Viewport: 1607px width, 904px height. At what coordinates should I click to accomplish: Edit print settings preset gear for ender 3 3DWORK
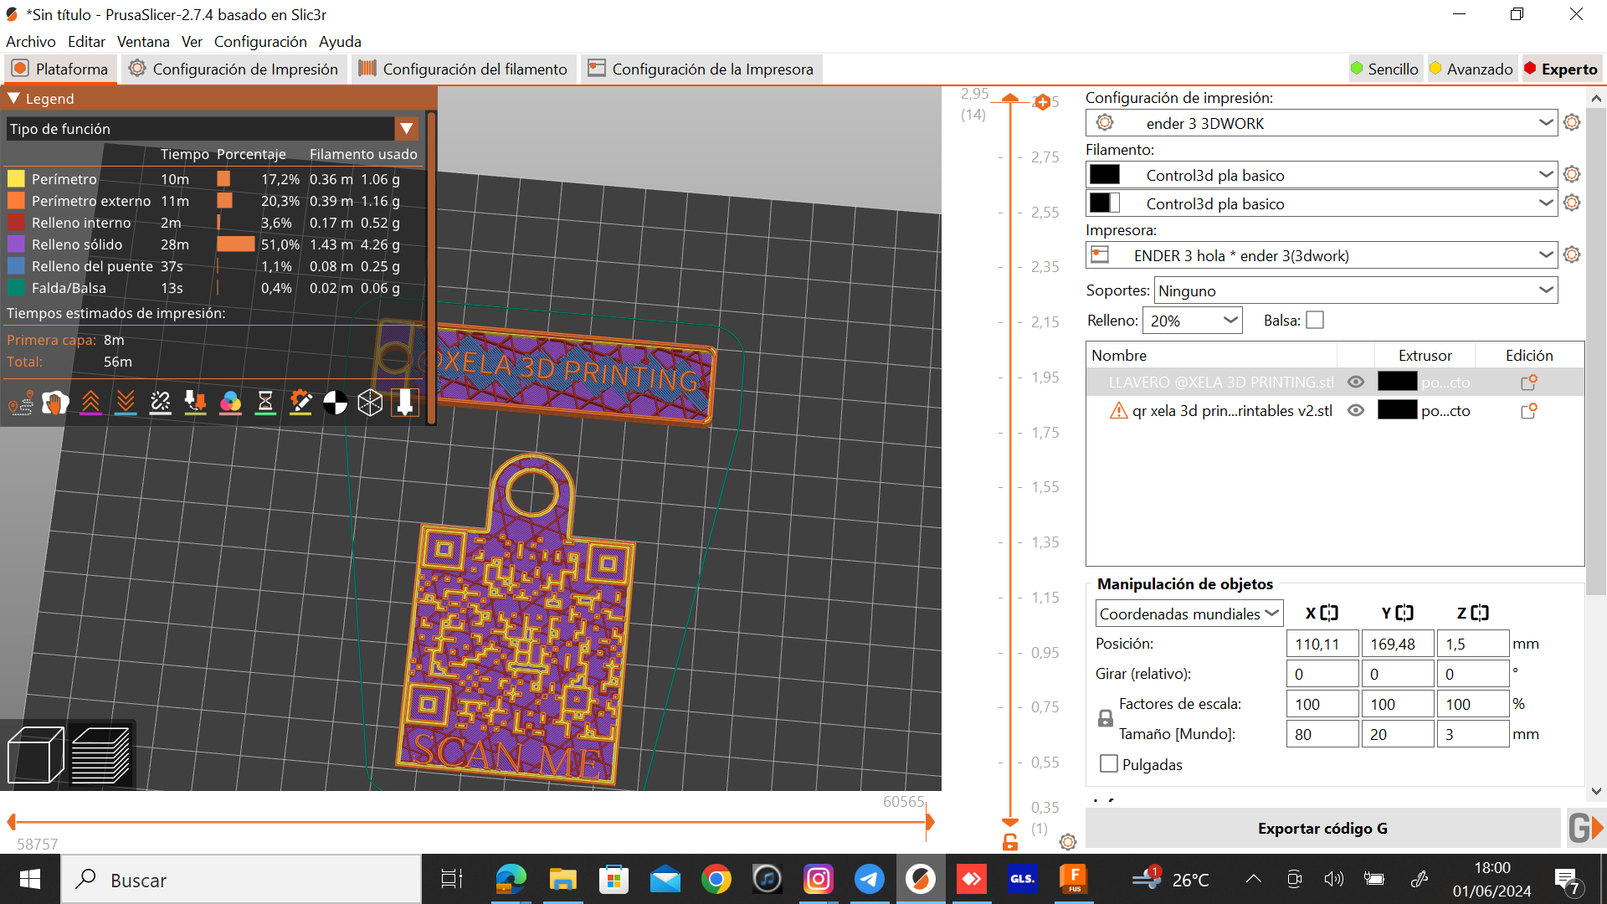1572,123
